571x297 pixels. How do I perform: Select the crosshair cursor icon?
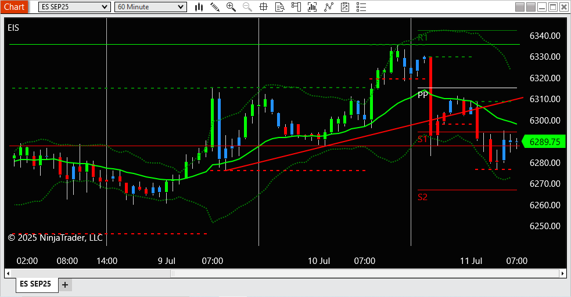(263, 7)
